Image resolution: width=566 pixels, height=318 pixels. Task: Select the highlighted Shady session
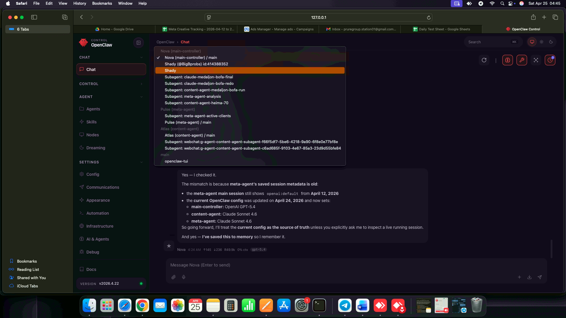coord(250,70)
